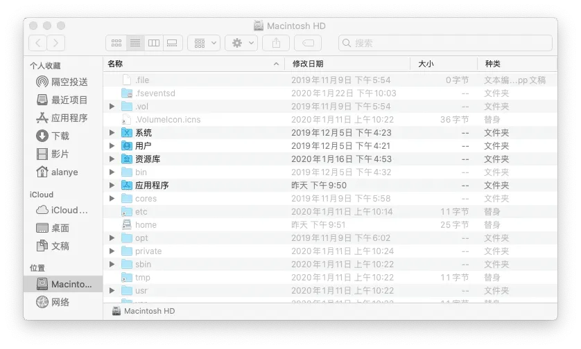The image size is (581, 349).
Task: Open 下载 Downloads in sidebar
Action: [x=53, y=136]
